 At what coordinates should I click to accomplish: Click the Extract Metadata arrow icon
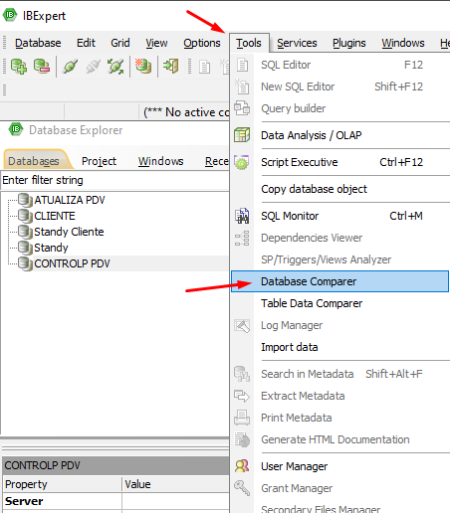(x=242, y=396)
